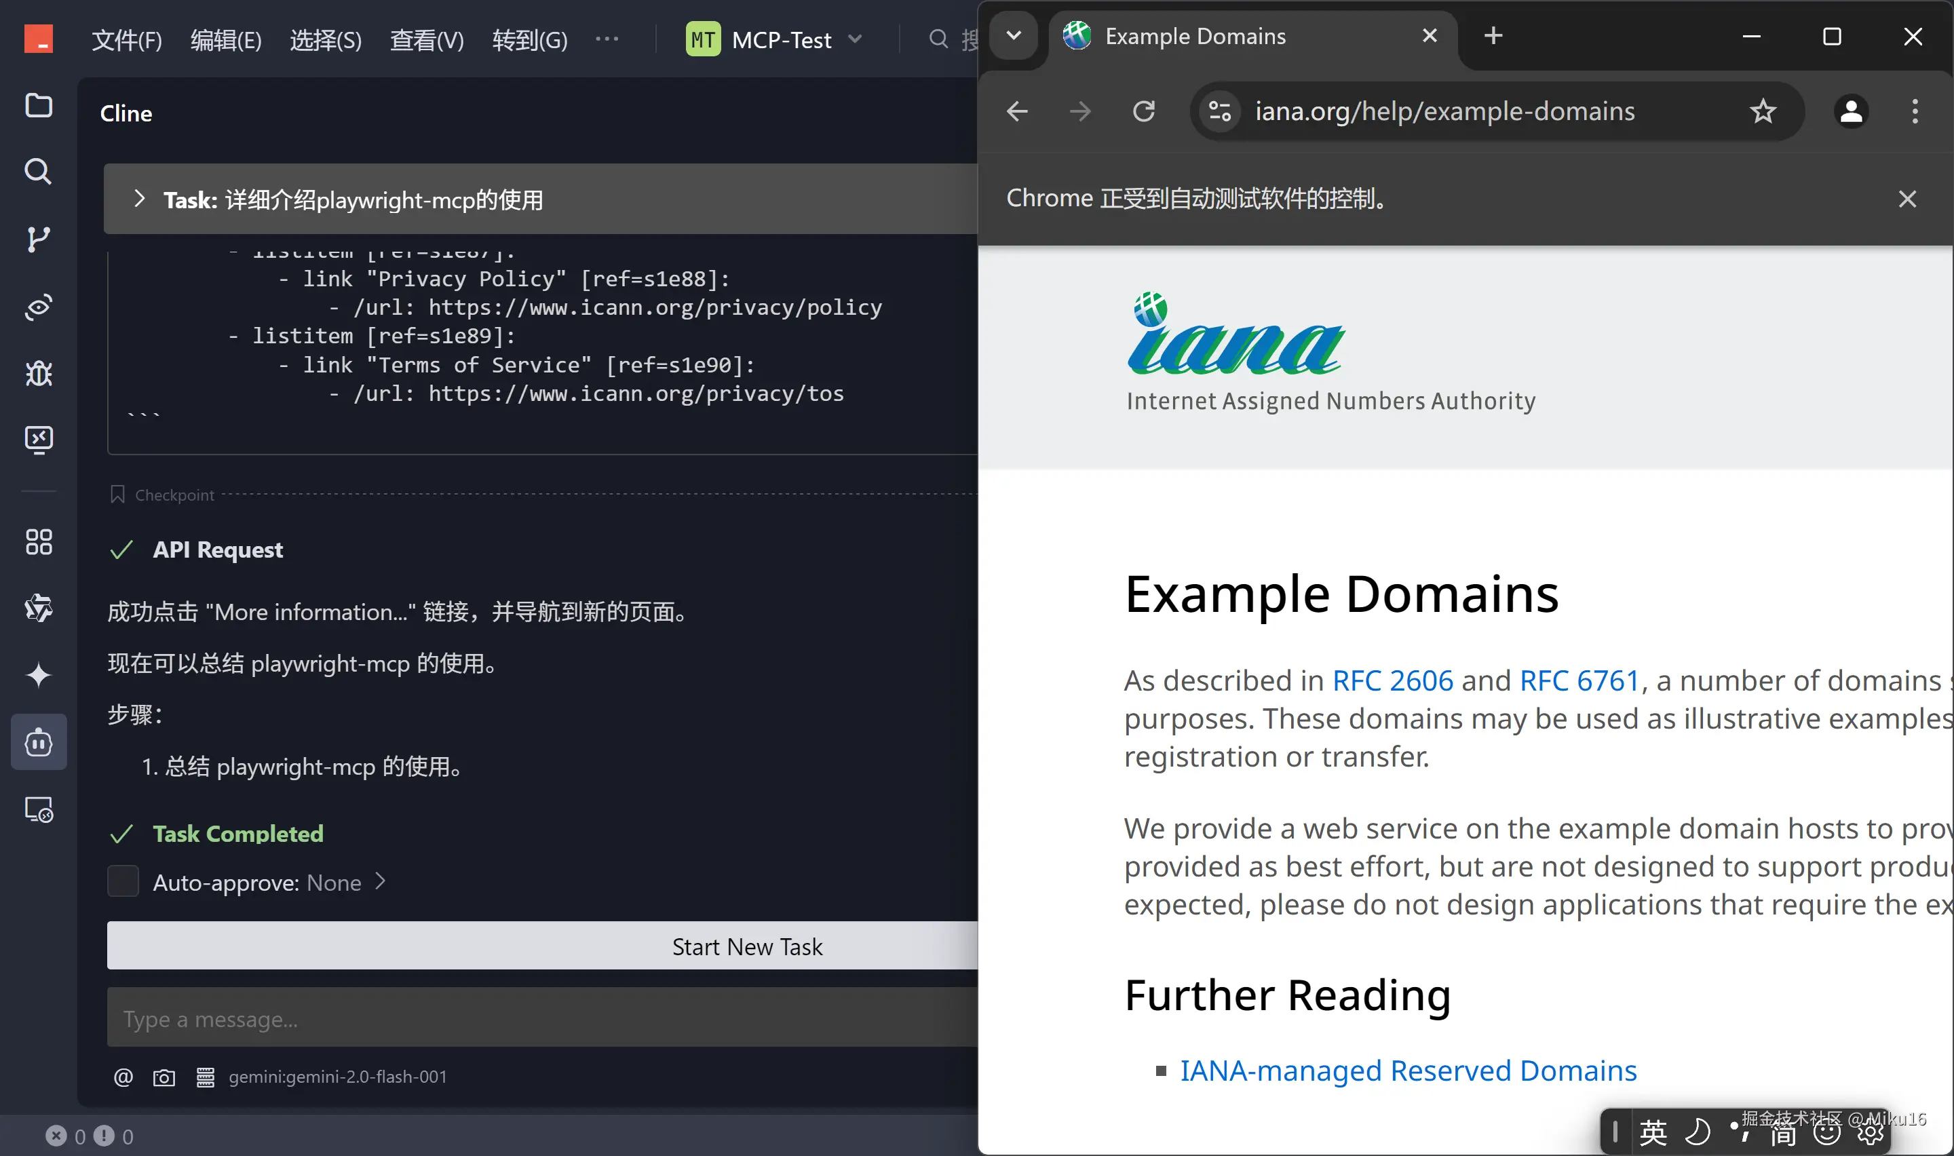Image resolution: width=1954 pixels, height=1156 pixels.
Task: Expand Auto-approve options arrow
Action: coord(380,882)
